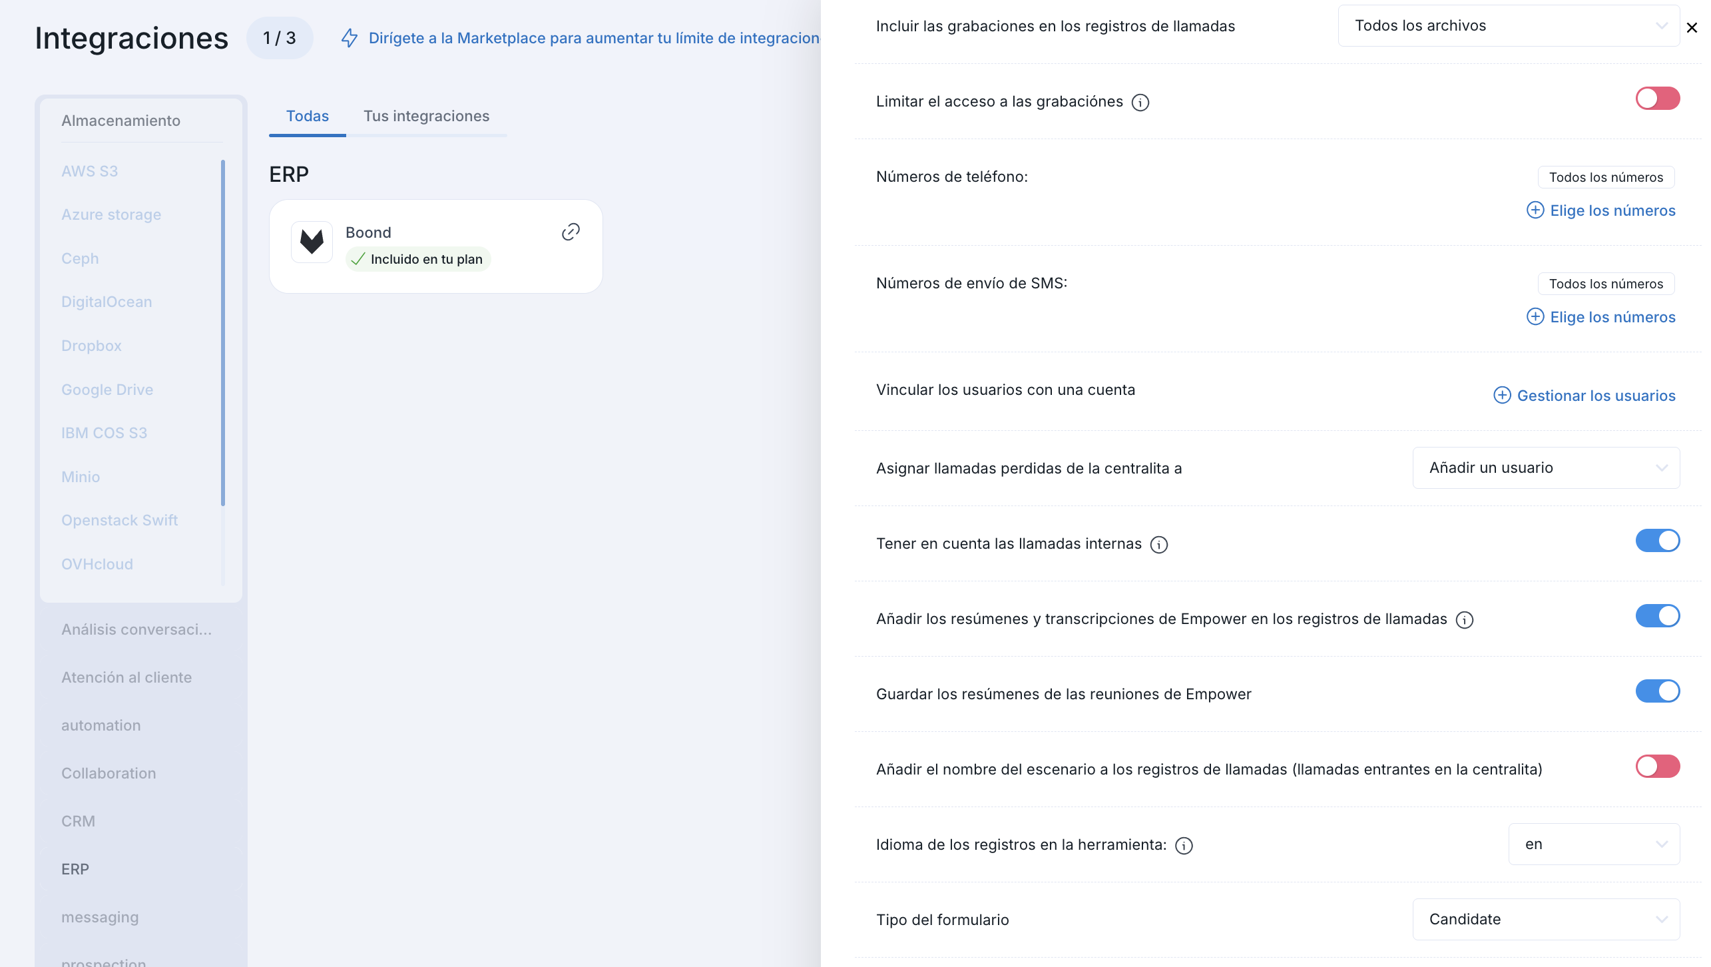Click info icon next to Limitar el acceso
The width and height of the screenshot is (1711, 967).
tap(1140, 103)
